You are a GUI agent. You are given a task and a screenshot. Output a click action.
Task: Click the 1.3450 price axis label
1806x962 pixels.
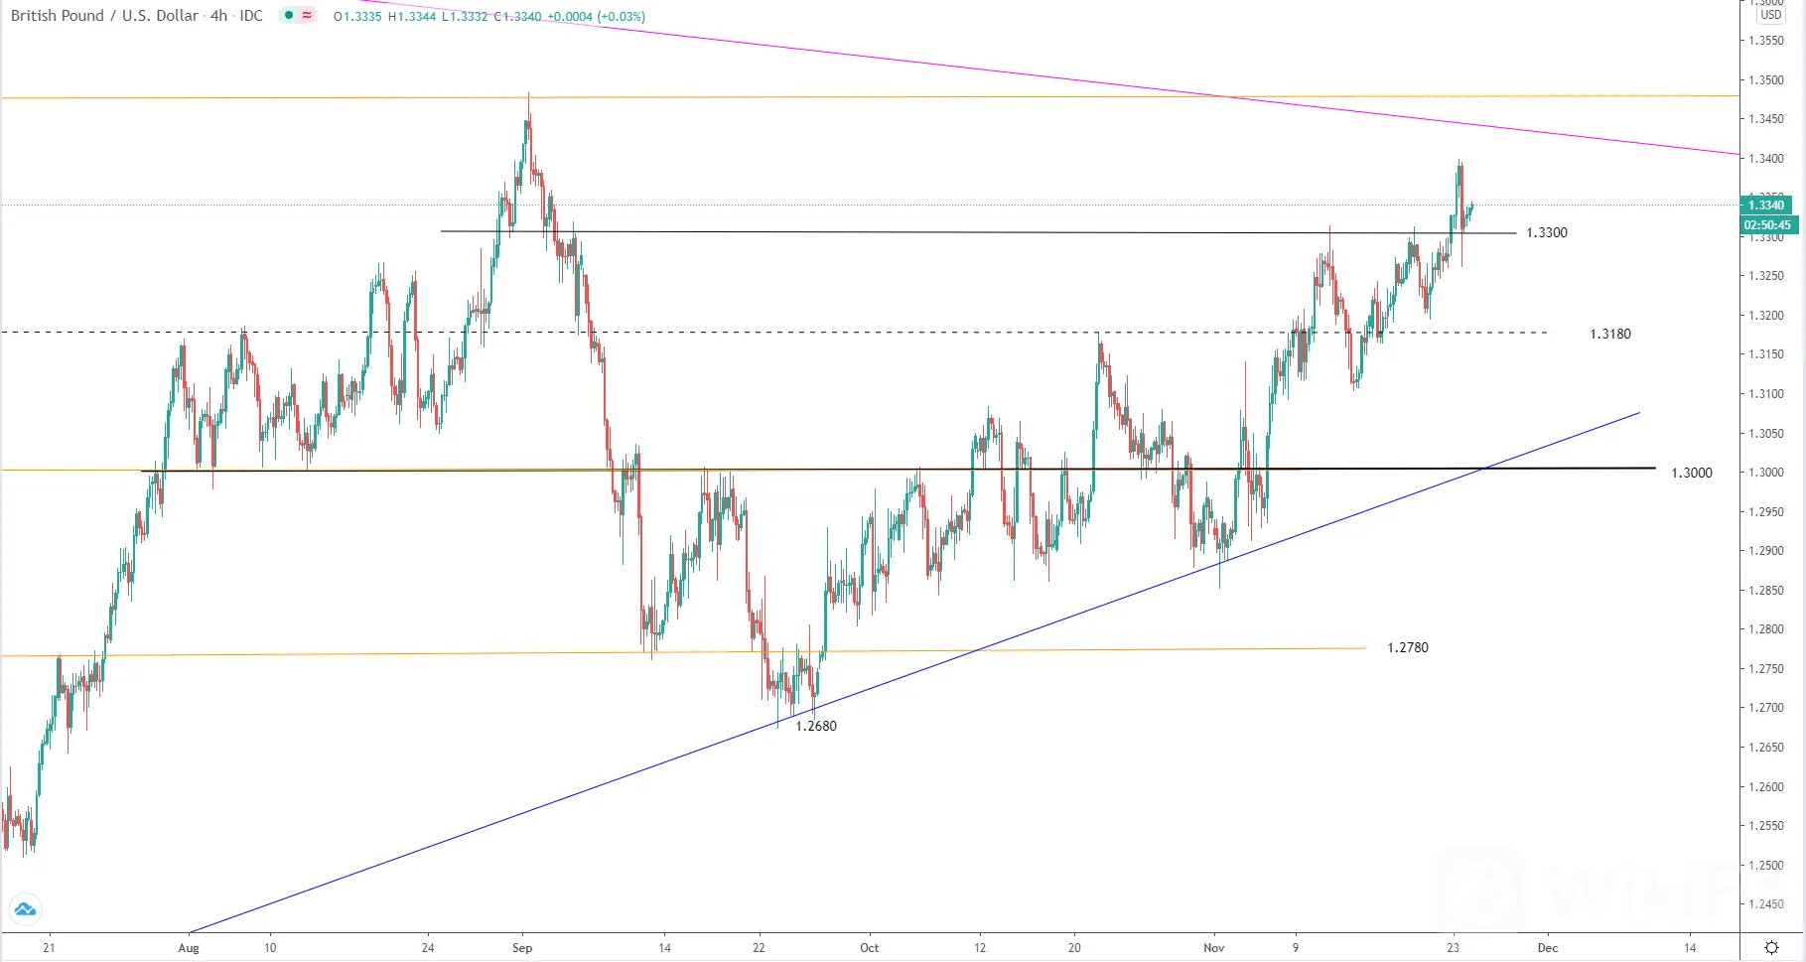(x=1766, y=119)
